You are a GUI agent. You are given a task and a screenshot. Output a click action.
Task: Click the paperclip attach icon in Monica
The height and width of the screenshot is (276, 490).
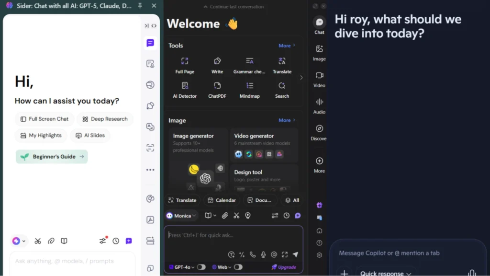[224, 216]
